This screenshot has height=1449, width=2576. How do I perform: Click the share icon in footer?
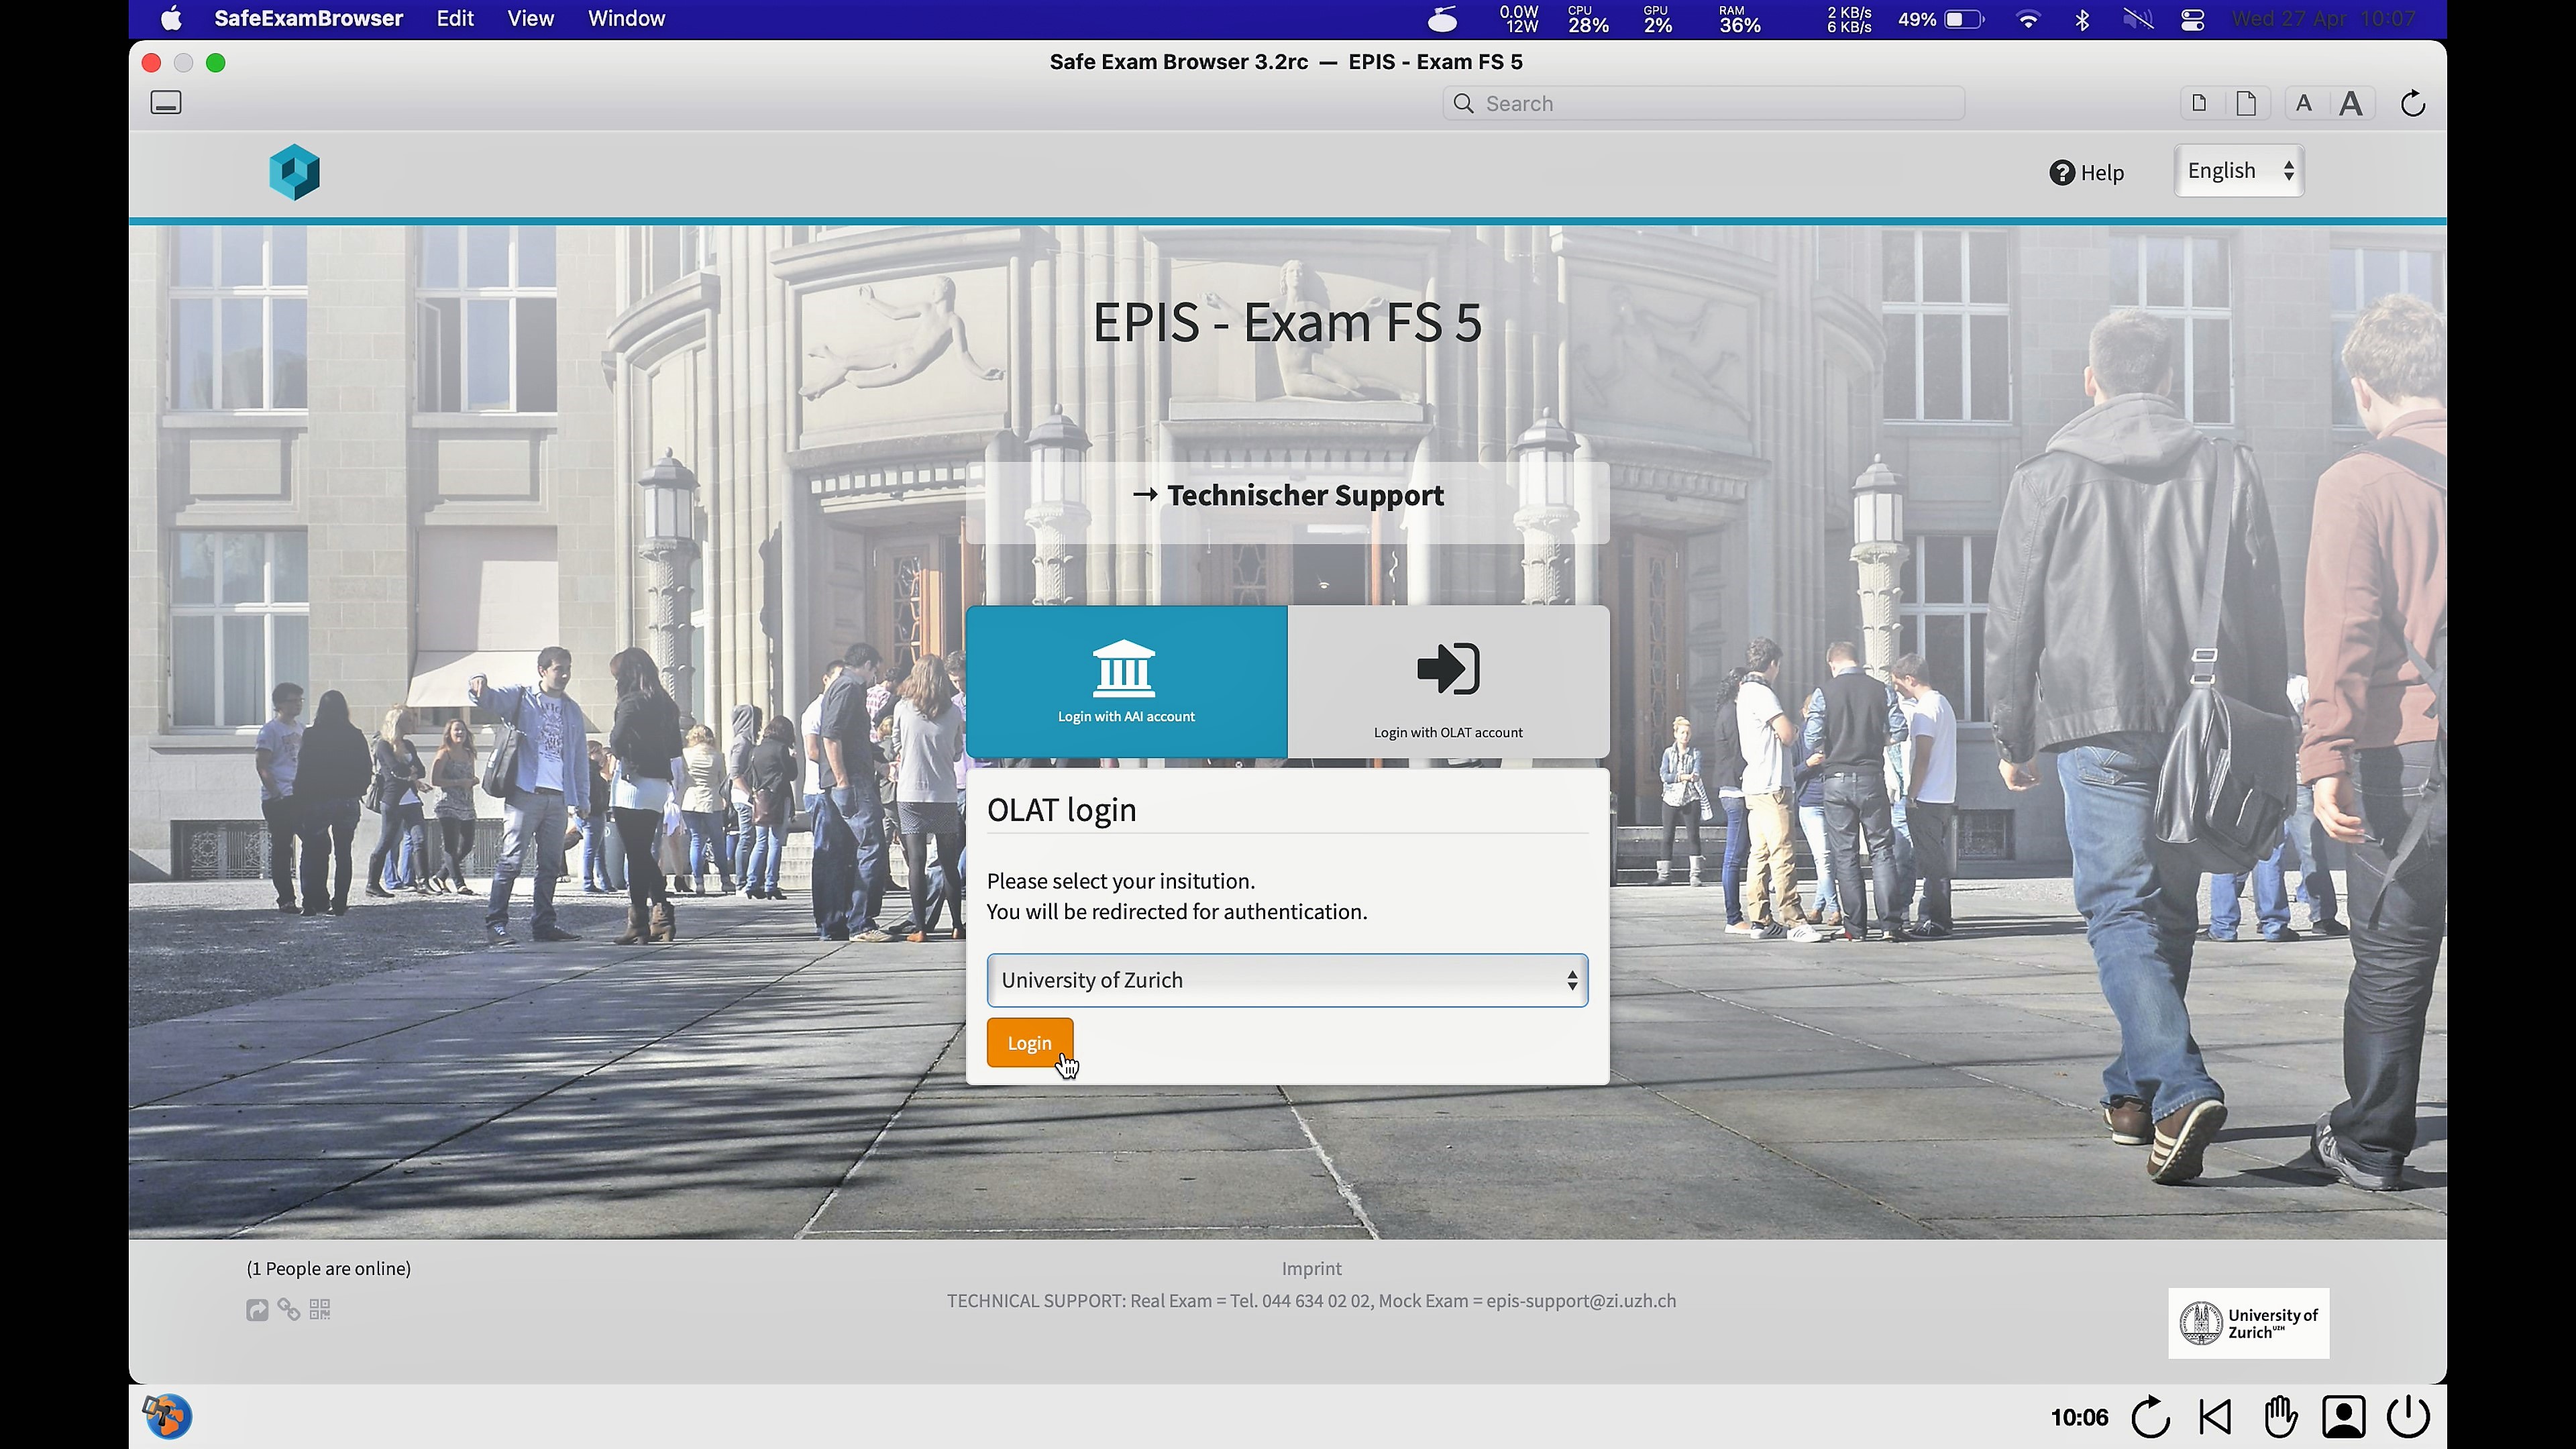(x=257, y=1310)
